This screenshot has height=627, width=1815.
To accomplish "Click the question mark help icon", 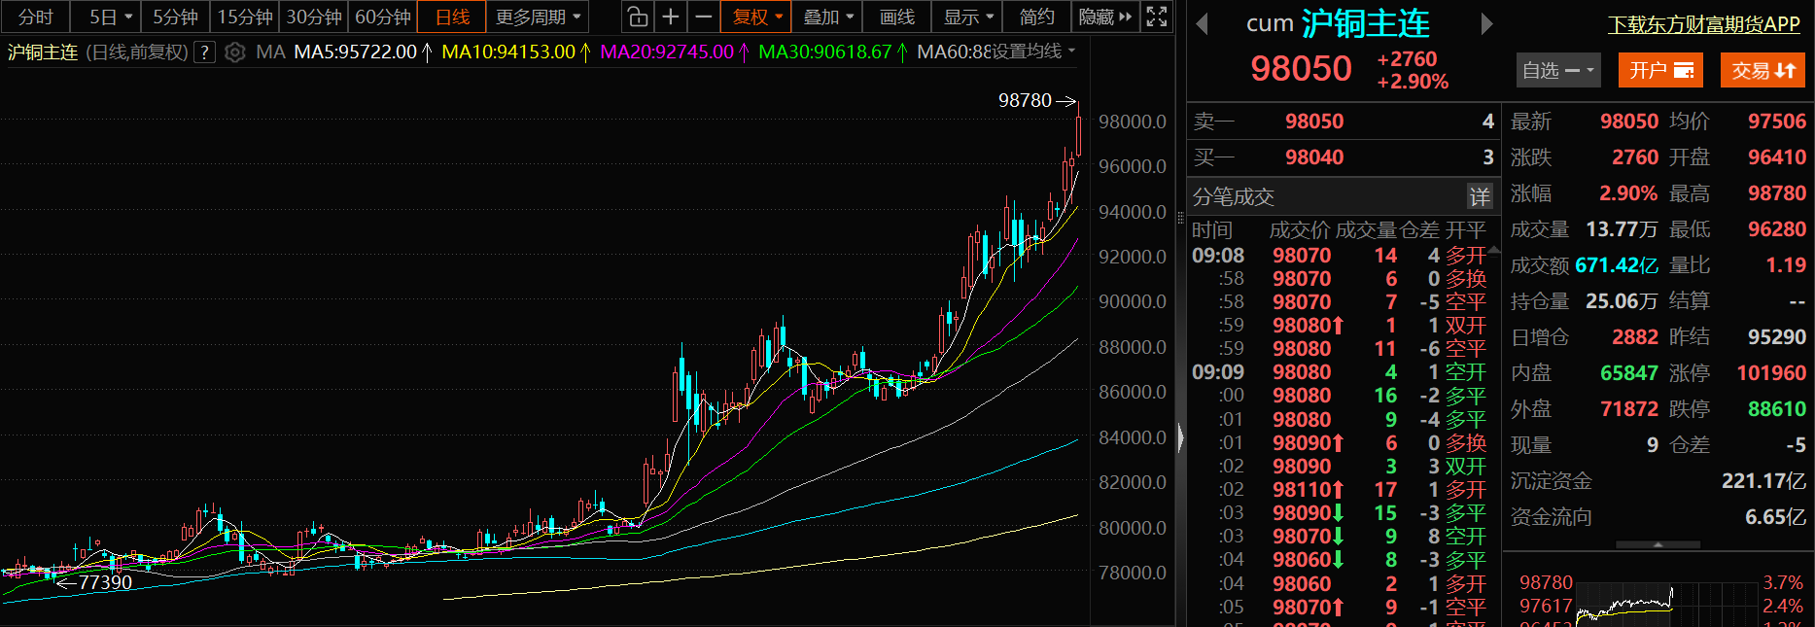I will (x=204, y=52).
